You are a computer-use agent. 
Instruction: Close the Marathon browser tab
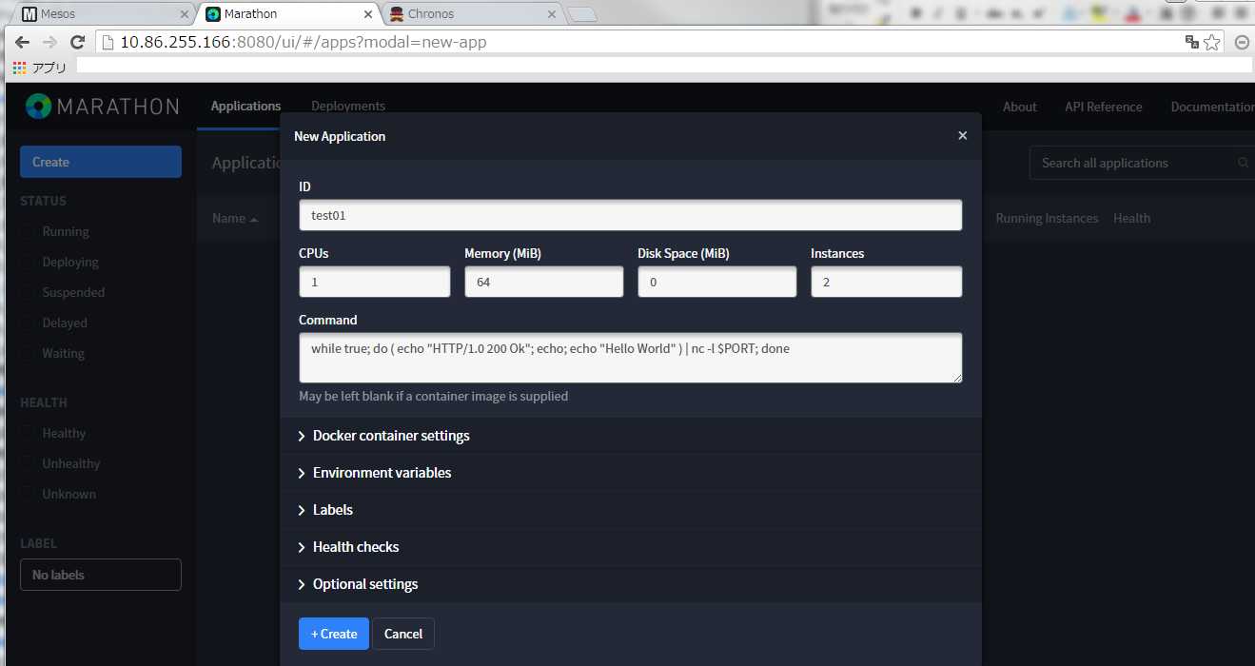(x=369, y=14)
